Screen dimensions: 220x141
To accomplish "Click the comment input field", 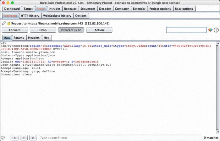I will (186, 30).
